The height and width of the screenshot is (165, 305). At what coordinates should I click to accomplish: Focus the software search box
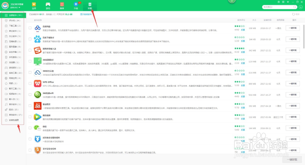(x=278, y=7)
